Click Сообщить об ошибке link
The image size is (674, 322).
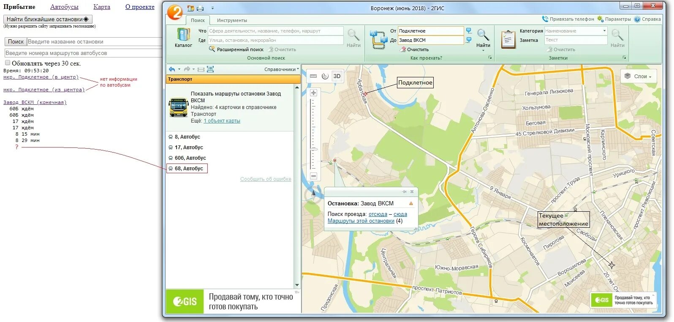266,179
